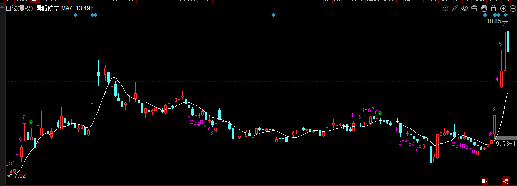Click the leftmost blue diamond event marker
The width and height of the screenshot is (517, 186).
tap(75, 15)
